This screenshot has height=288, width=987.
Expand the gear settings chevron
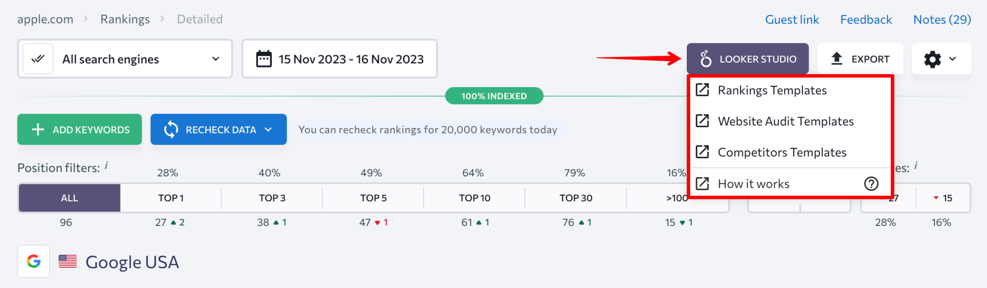point(952,59)
